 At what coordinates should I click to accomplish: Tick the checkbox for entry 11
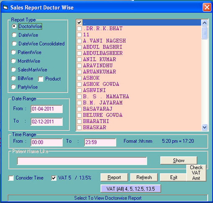tap(79, 35)
